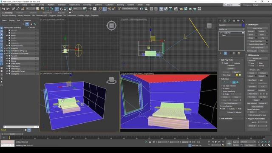Choose the Rectangular Selection Region tool
272x153 pixels.
[x=47, y=8]
